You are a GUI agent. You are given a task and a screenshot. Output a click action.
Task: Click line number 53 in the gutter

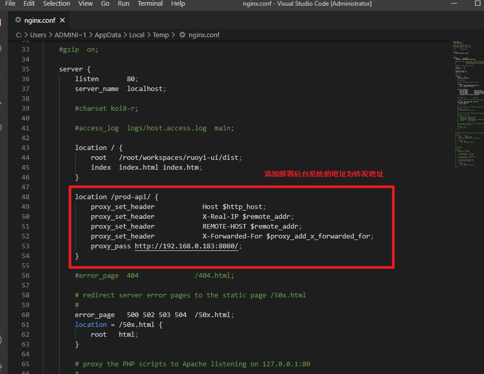25,246
